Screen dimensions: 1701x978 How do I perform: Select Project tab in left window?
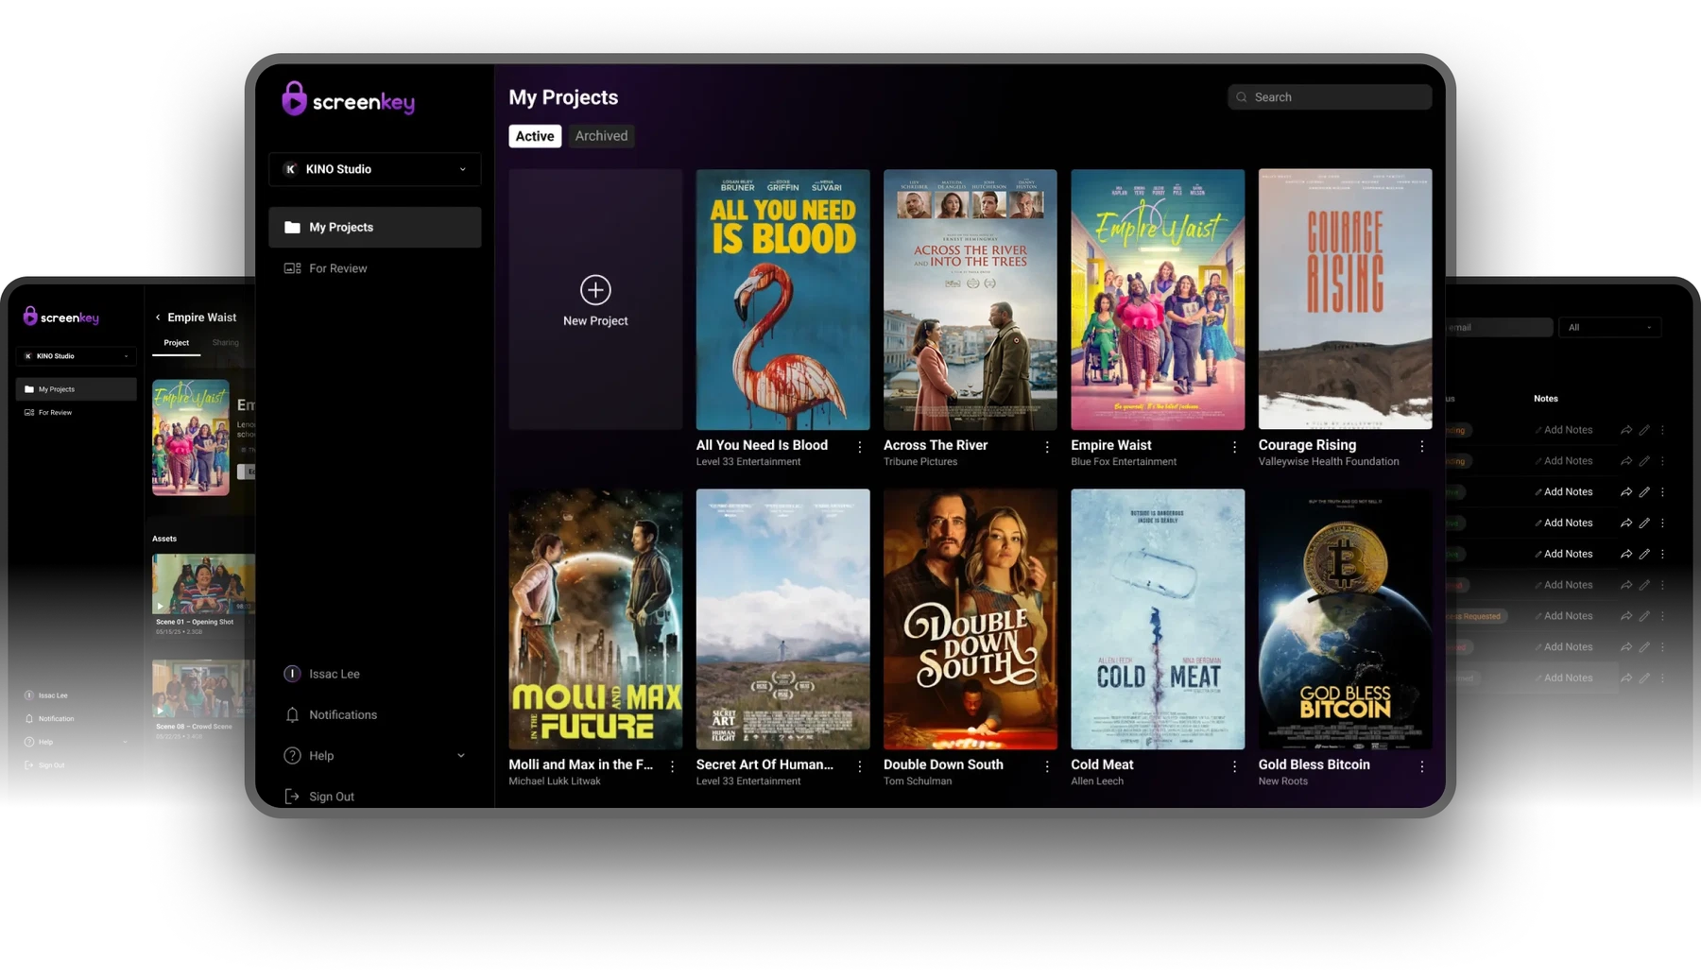(x=176, y=343)
